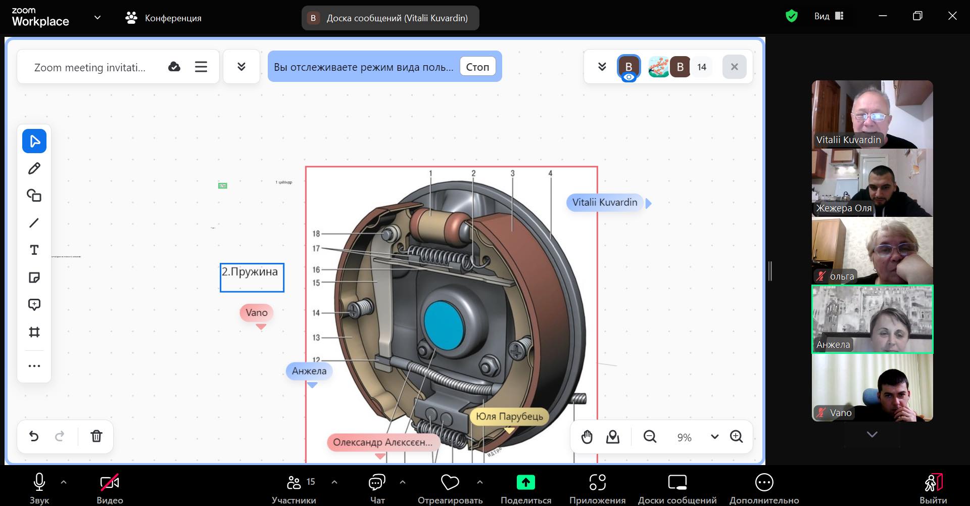
Task: Zoom in on the whiteboard
Action: [736, 436]
